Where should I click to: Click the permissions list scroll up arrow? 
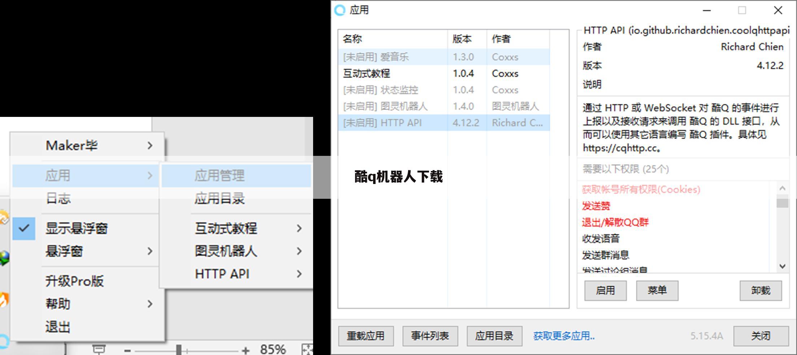782,188
